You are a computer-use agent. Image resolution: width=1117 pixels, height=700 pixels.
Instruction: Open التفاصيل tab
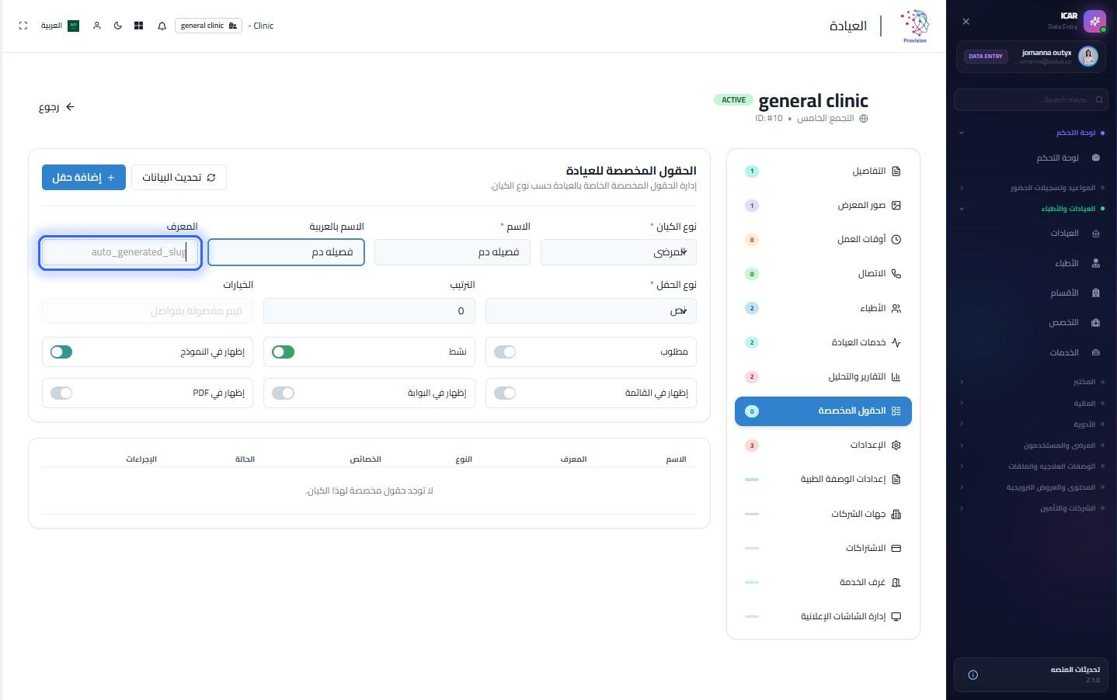point(823,171)
